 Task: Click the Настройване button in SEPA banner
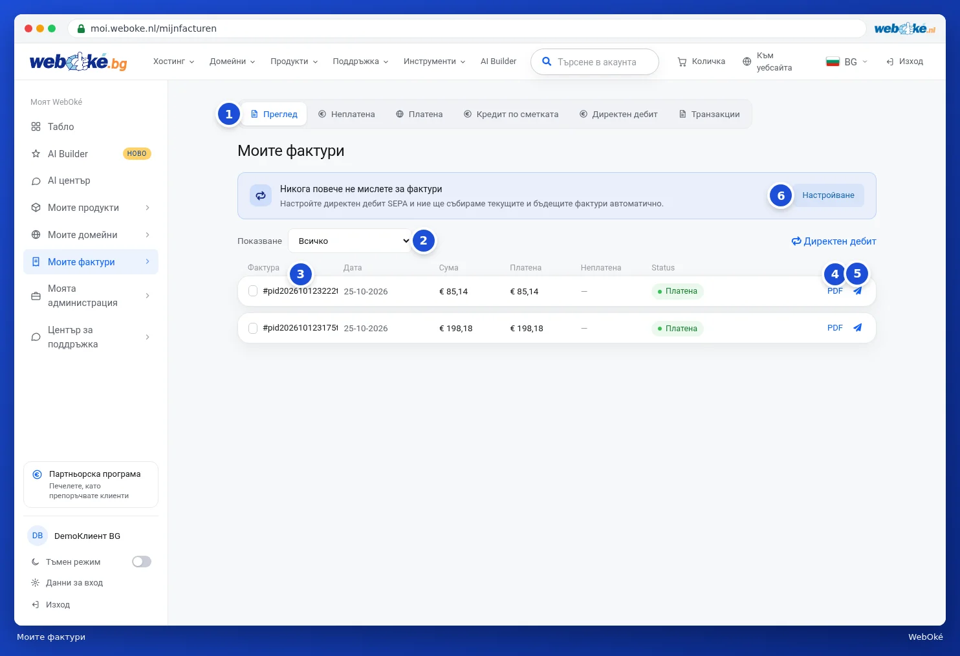828,195
